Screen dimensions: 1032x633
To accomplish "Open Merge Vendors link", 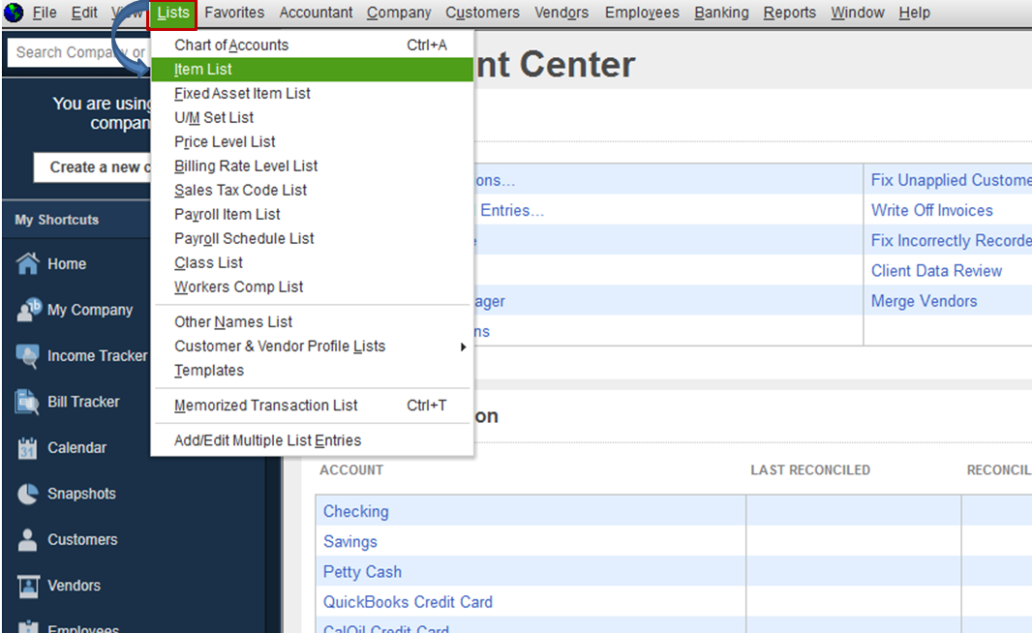I will coord(925,301).
